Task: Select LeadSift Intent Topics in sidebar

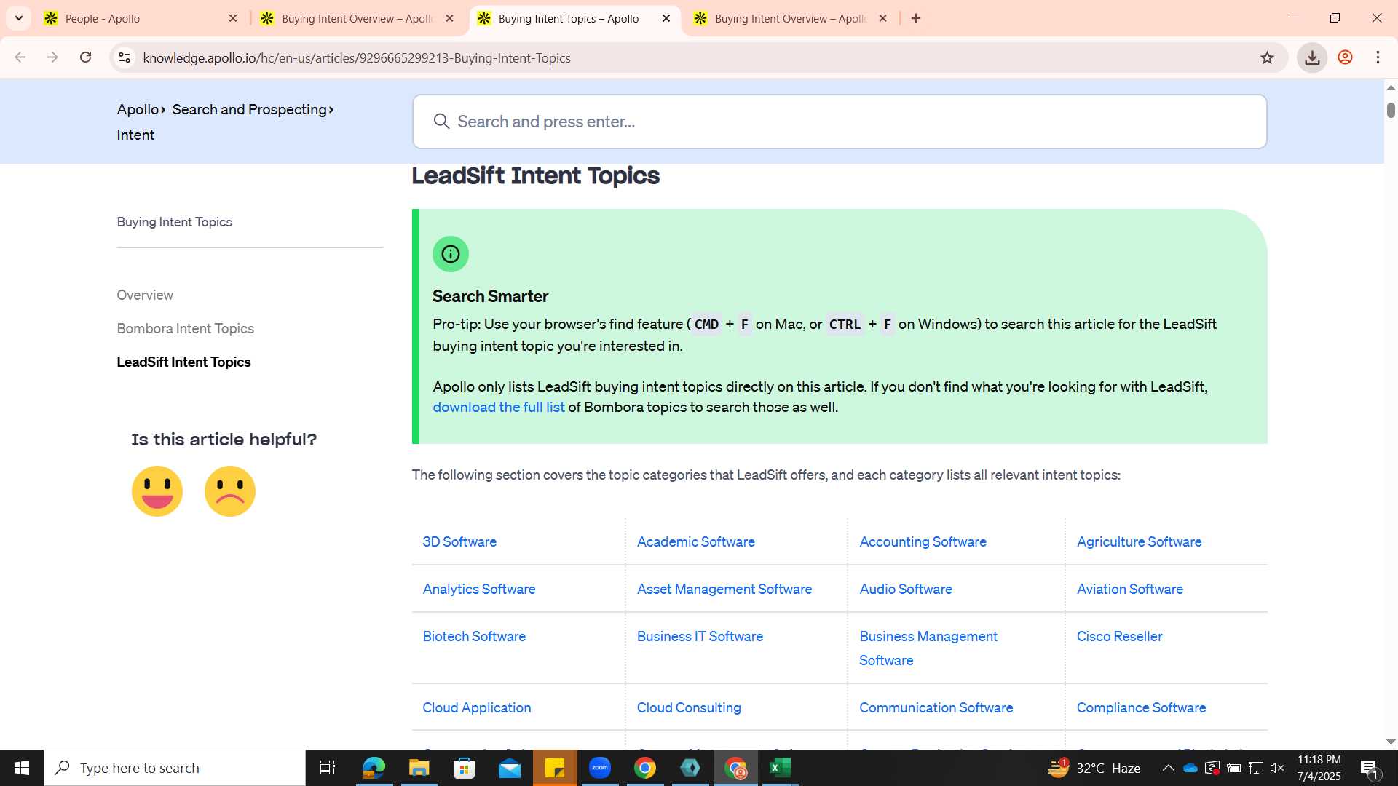Action: (x=183, y=362)
